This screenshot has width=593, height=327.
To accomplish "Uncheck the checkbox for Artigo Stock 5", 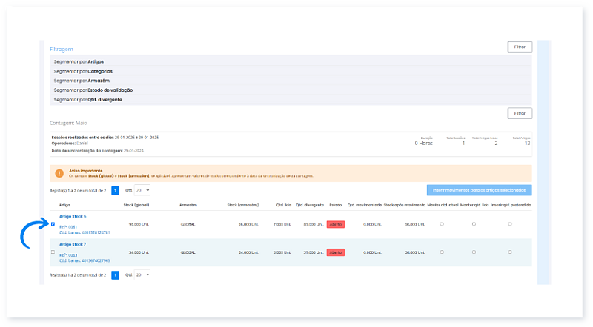I will tap(53, 224).
